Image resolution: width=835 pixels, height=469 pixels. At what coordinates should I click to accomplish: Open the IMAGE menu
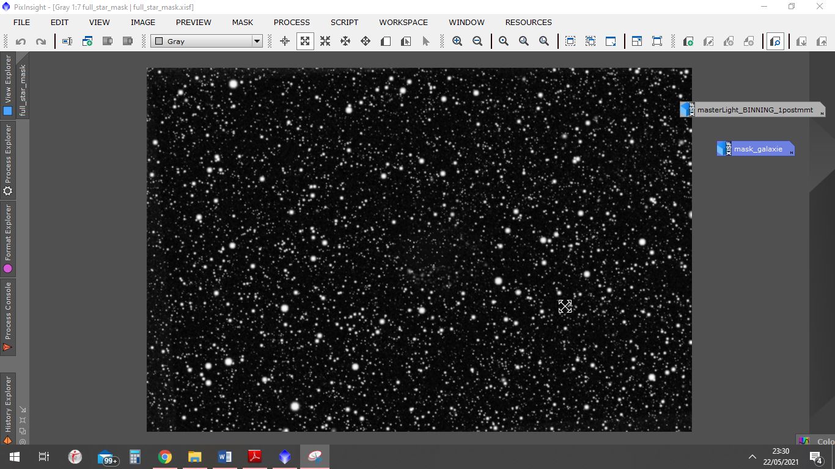(143, 22)
